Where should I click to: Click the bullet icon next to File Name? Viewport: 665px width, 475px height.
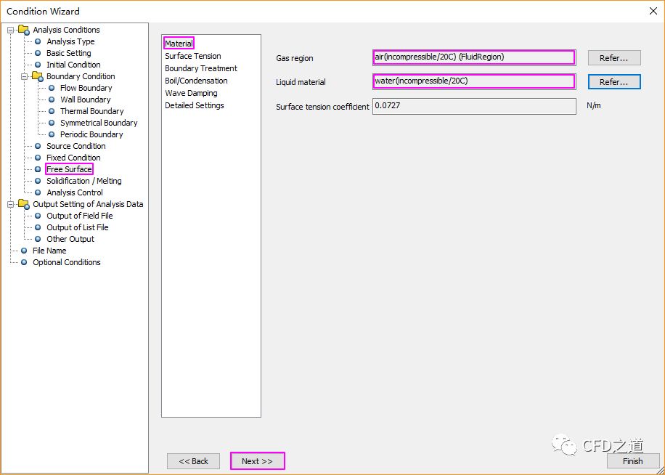point(24,251)
